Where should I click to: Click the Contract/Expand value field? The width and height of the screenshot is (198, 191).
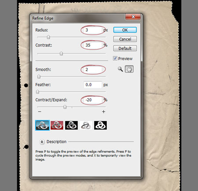(93, 100)
